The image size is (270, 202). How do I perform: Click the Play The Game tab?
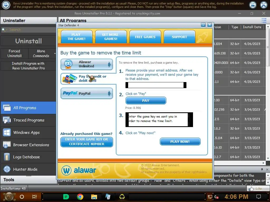click(x=76, y=37)
